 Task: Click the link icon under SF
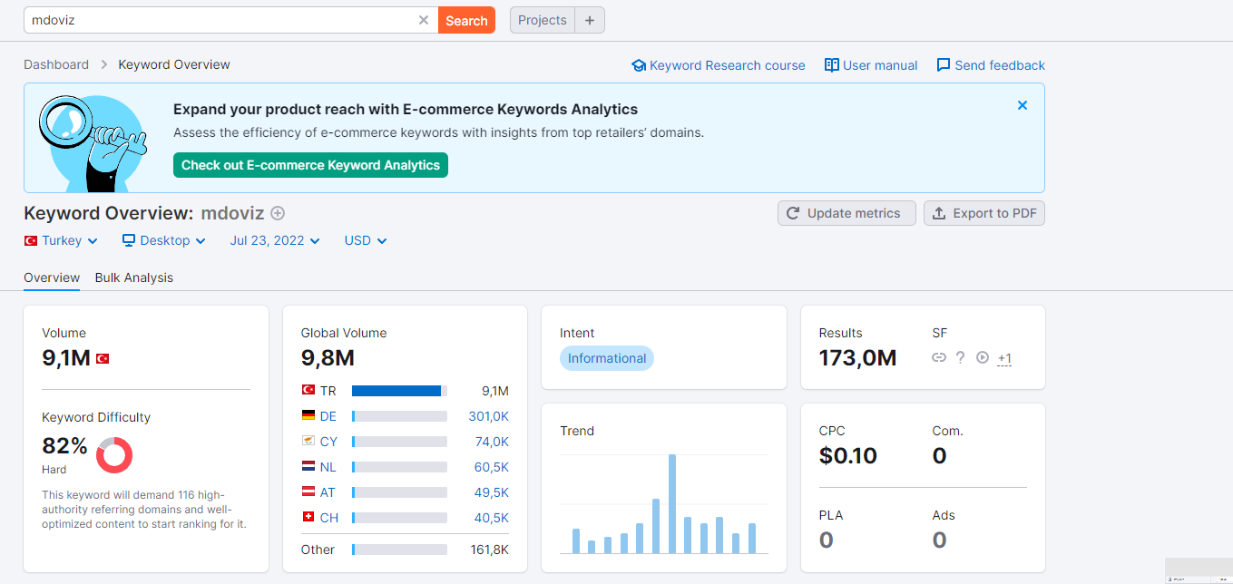[939, 358]
